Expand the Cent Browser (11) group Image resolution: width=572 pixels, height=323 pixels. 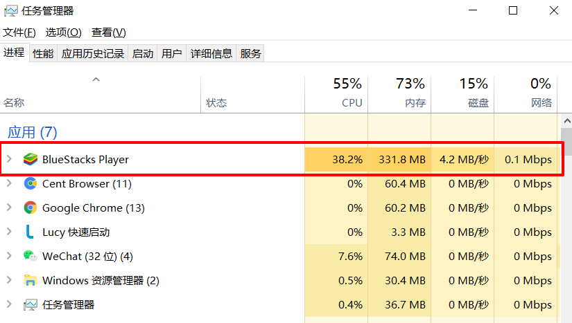(x=9, y=184)
